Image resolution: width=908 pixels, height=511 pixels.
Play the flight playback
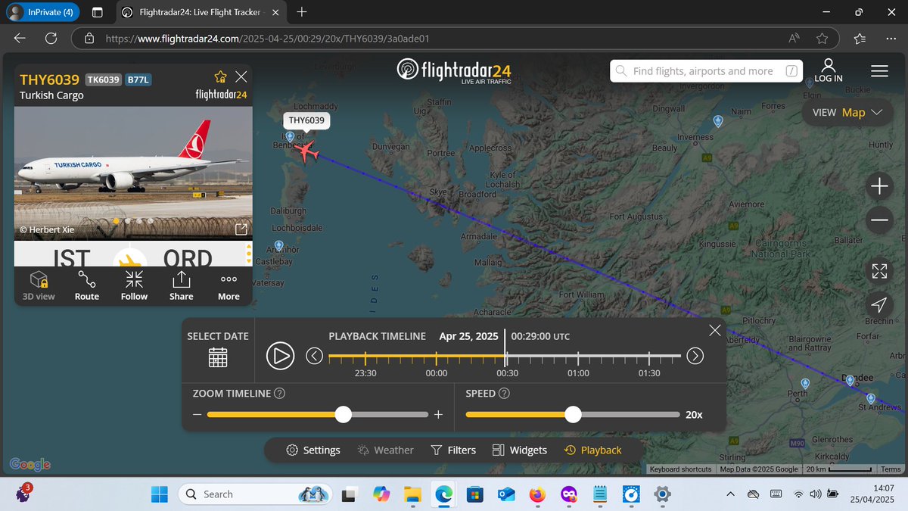click(280, 356)
